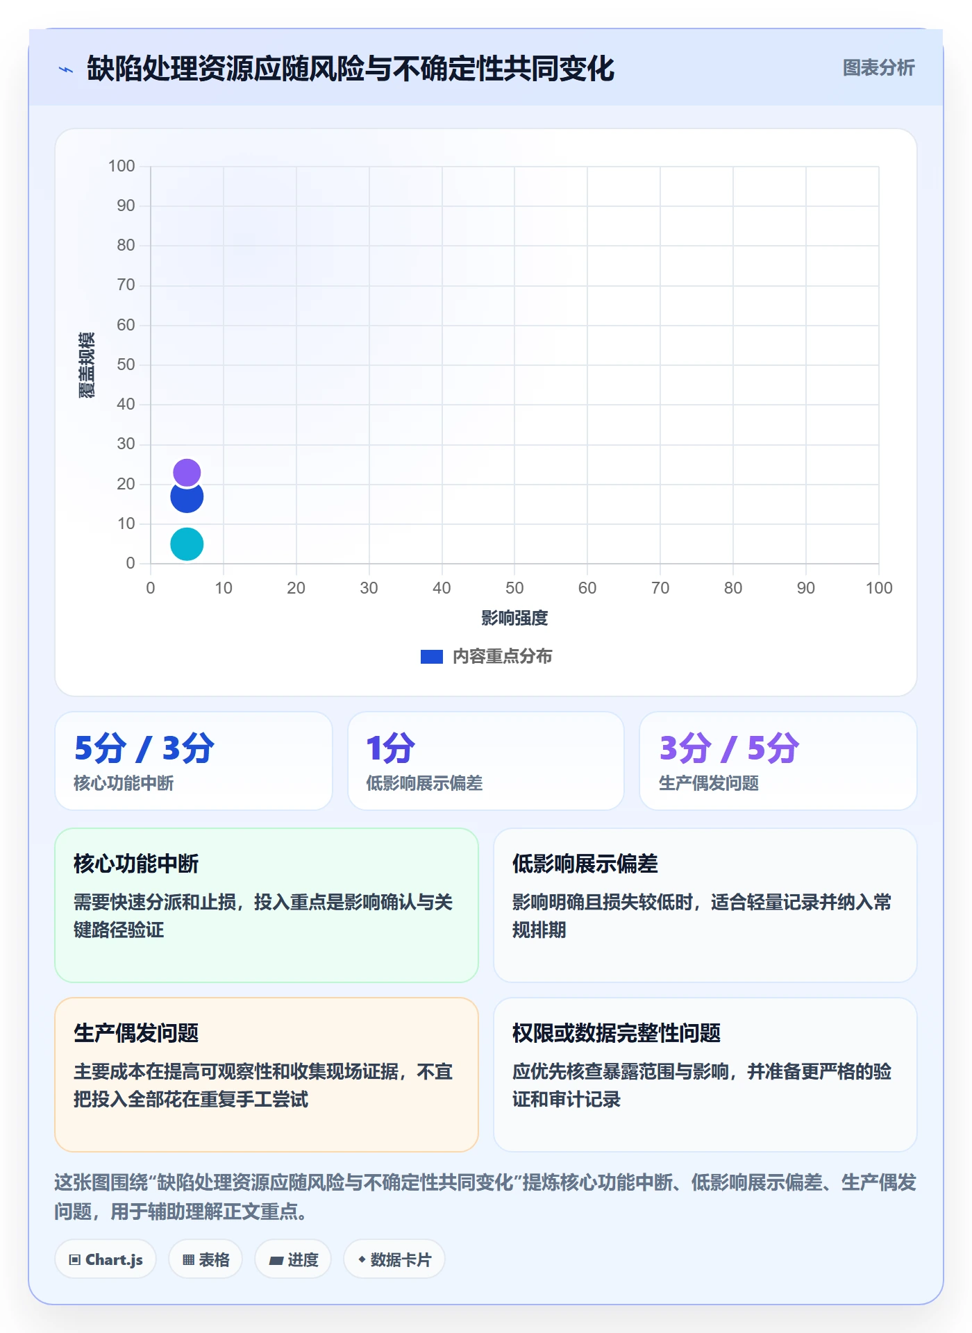972x1333 pixels.
Task: Click the purple 3分 / 5分 score value
Action: (729, 748)
